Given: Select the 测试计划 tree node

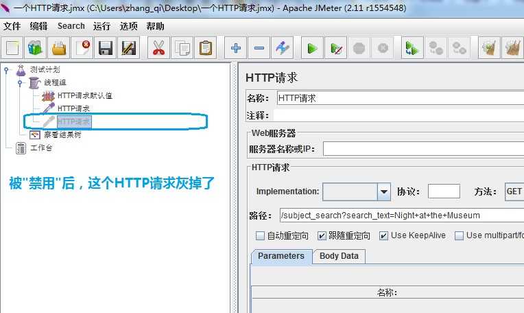Looking at the screenshot, I should pyautogui.click(x=45, y=69).
